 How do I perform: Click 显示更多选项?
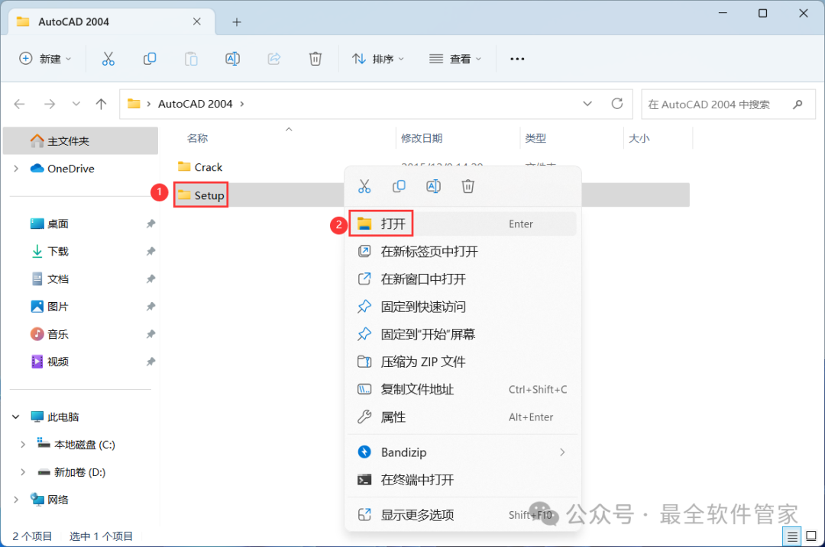[462, 515]
